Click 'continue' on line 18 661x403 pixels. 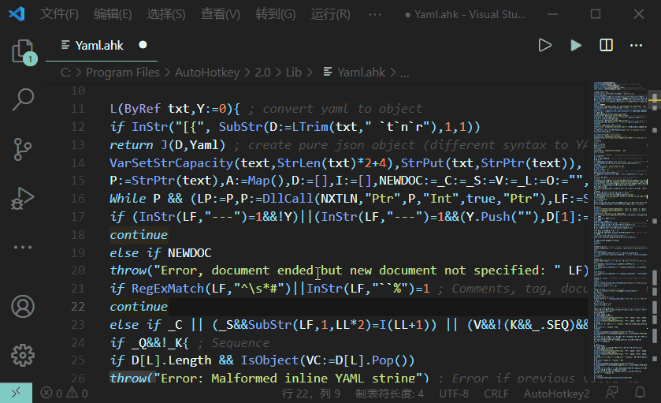click(x=139, y=235)
